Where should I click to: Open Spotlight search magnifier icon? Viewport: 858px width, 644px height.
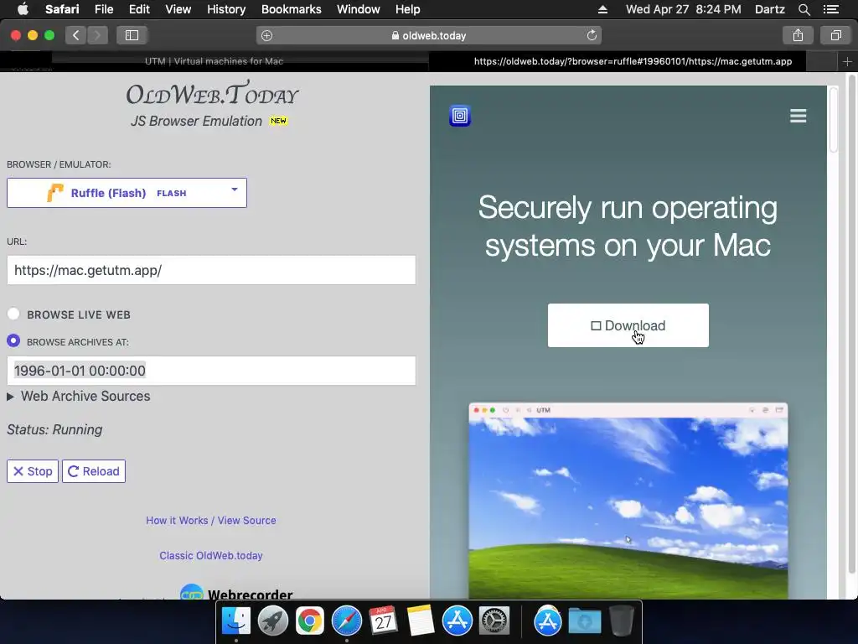pyautogui.click(x=804, y=9)
